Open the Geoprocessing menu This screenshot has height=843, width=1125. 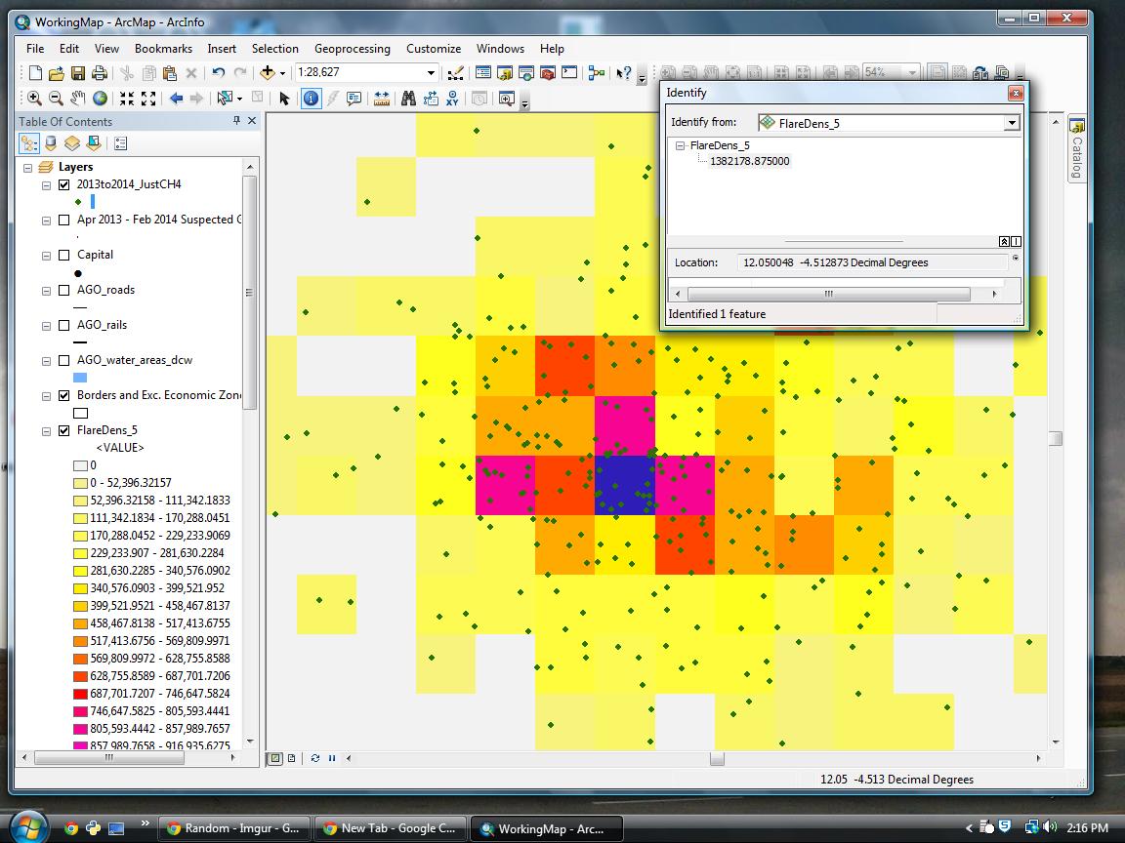352,48
